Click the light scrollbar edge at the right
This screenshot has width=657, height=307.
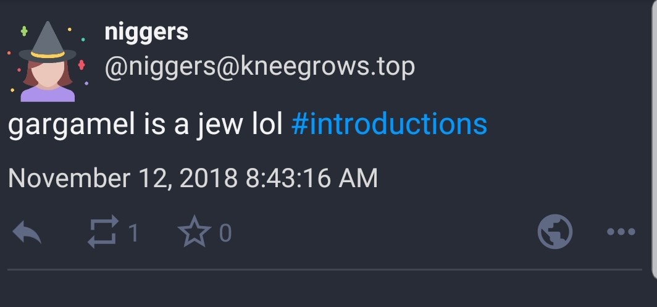click(x=655, y=138)
